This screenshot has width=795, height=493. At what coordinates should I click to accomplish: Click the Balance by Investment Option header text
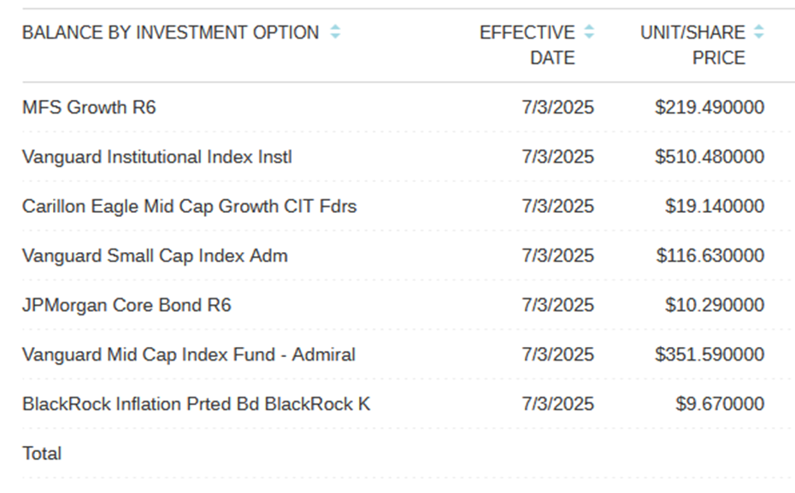pos(170,32)
